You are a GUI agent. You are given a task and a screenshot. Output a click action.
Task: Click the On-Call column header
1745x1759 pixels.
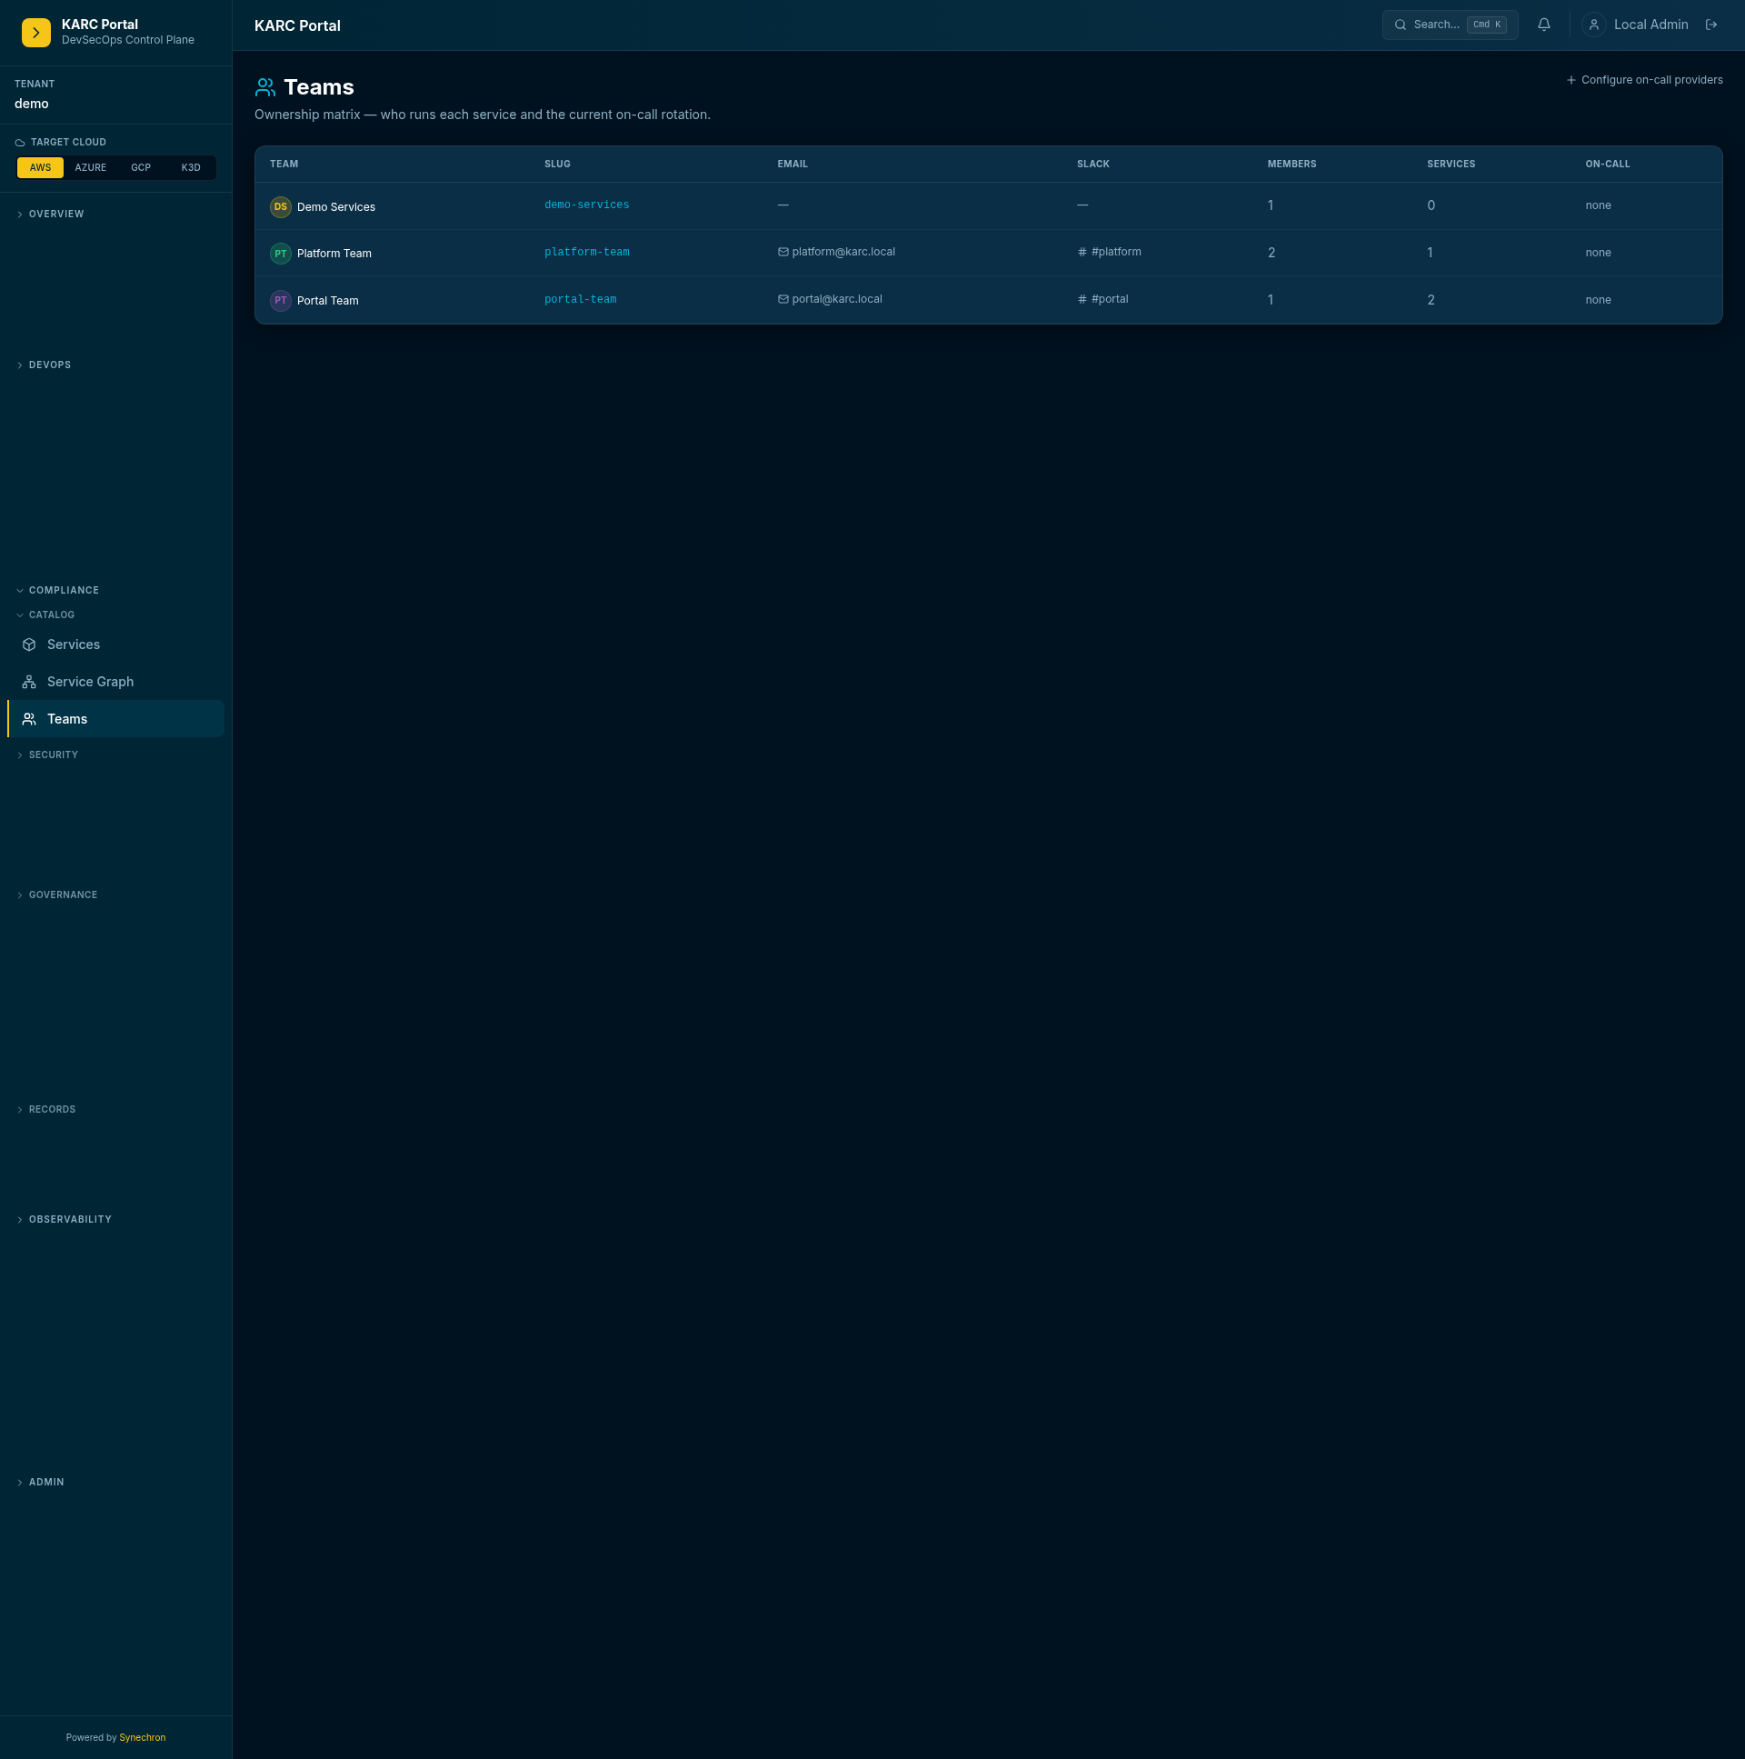tap(1607, 164)
